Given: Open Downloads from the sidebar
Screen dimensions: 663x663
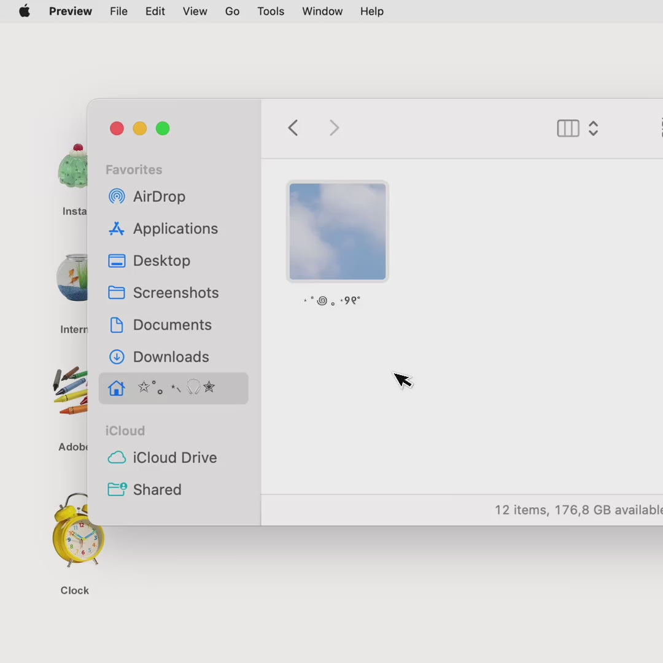Looking at the screenshot, I should point(173,357).
